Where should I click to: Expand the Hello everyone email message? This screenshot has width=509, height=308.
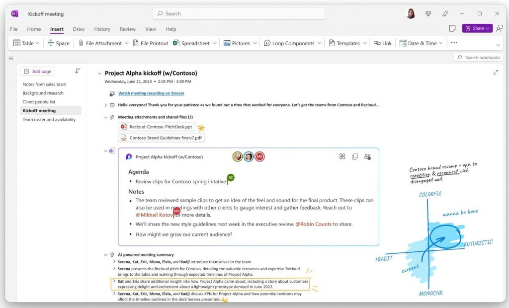pos(105,105)
